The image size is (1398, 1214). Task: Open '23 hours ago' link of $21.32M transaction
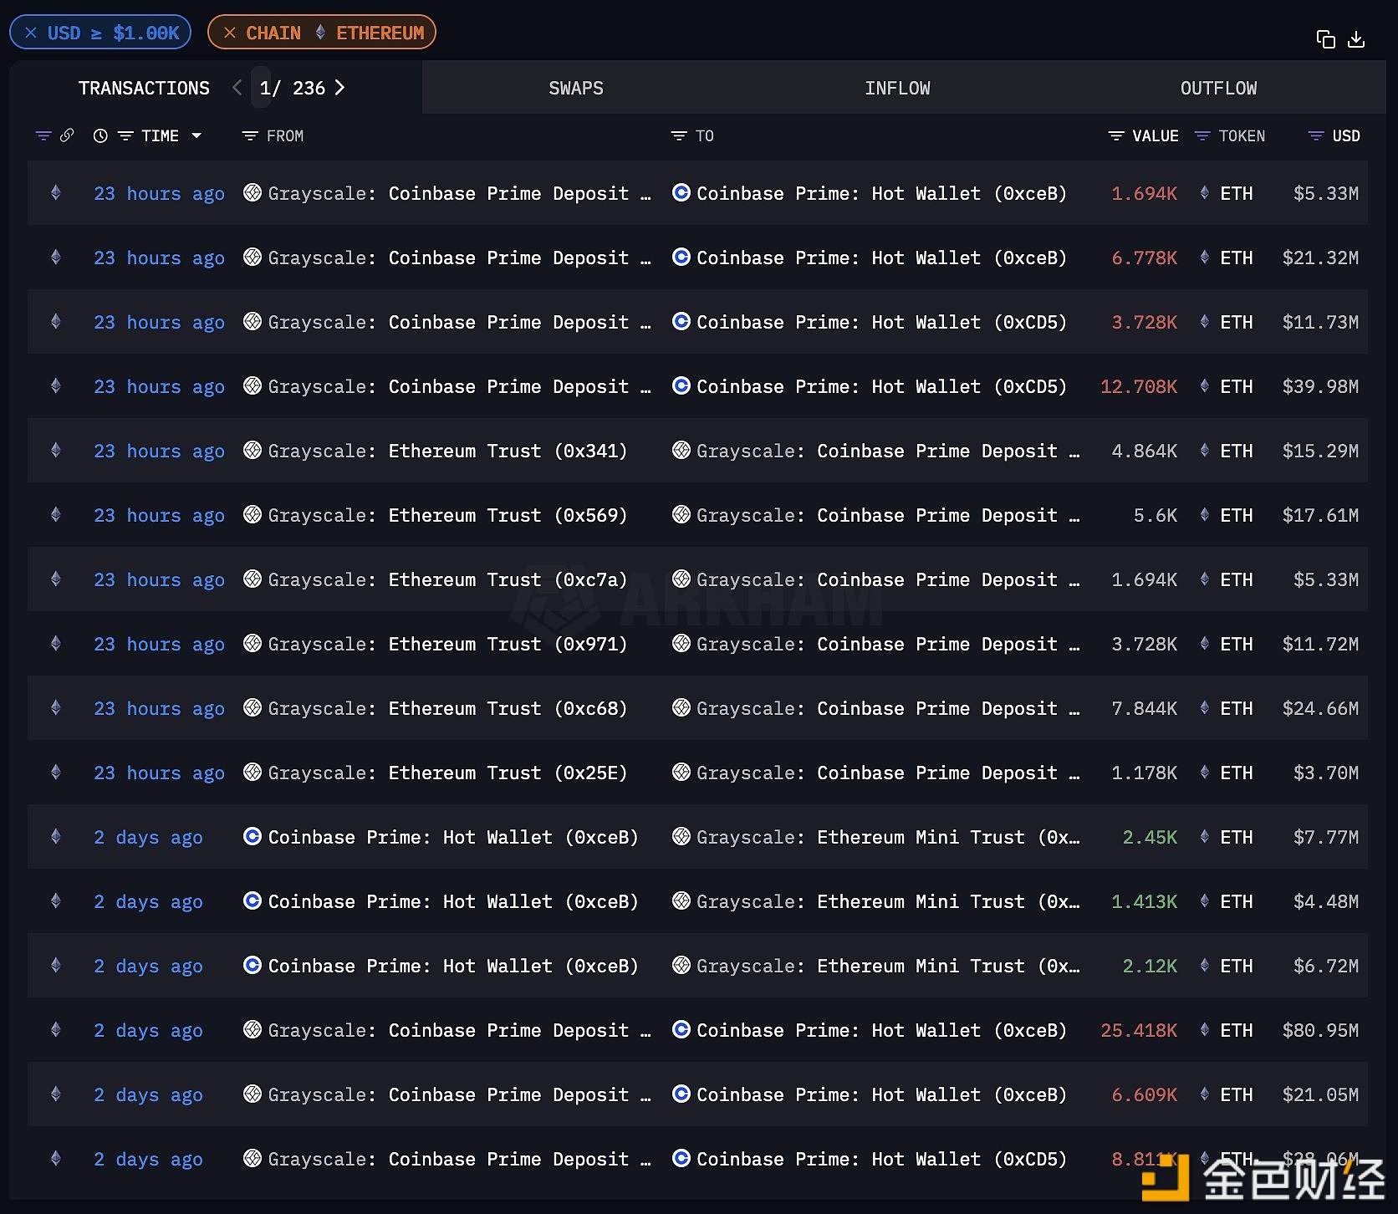[159, 258]
